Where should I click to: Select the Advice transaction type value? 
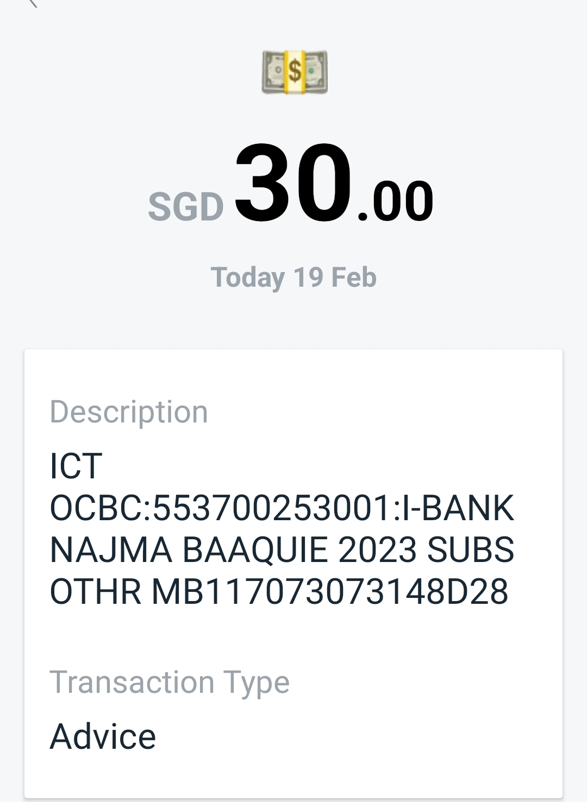click(103, 736)
